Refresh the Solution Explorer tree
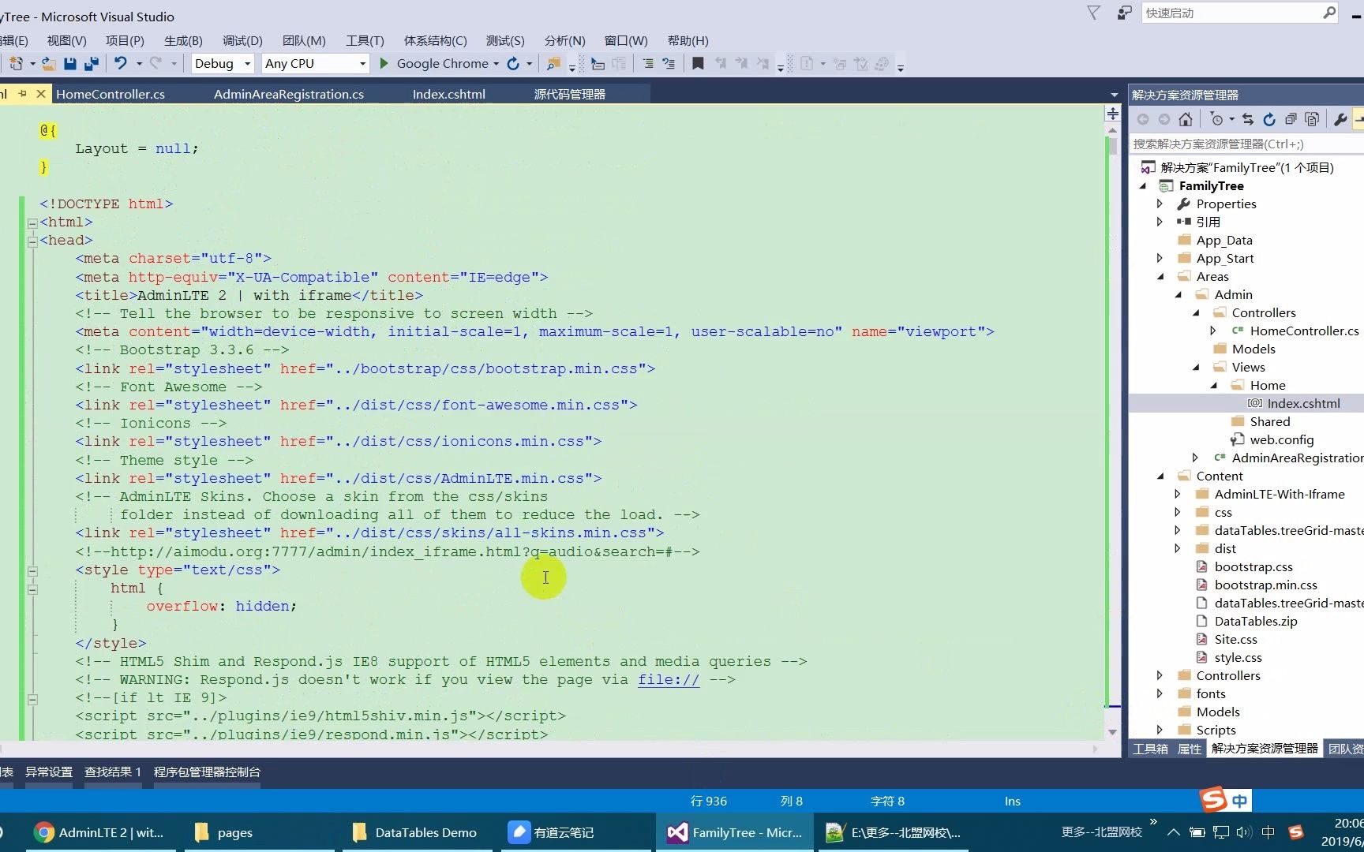 pyautogui.click(x=1269, y=119)
